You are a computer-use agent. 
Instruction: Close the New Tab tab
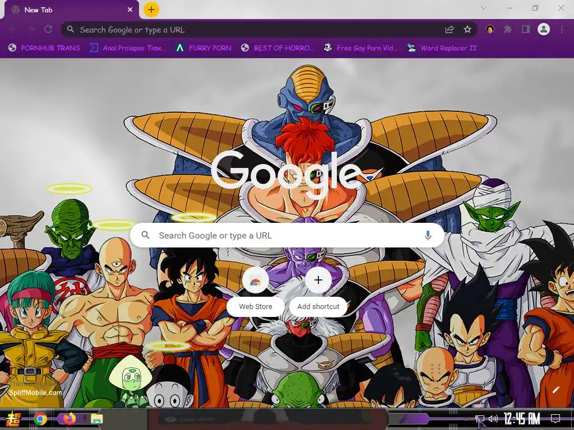coord(130,10)
